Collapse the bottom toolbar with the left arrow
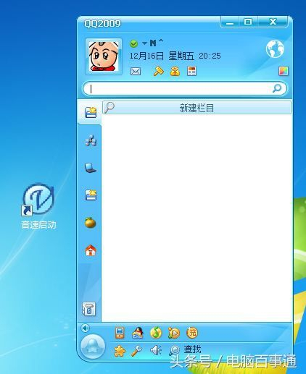This screenshot has width=306, height=374. [x=85, y=328]
